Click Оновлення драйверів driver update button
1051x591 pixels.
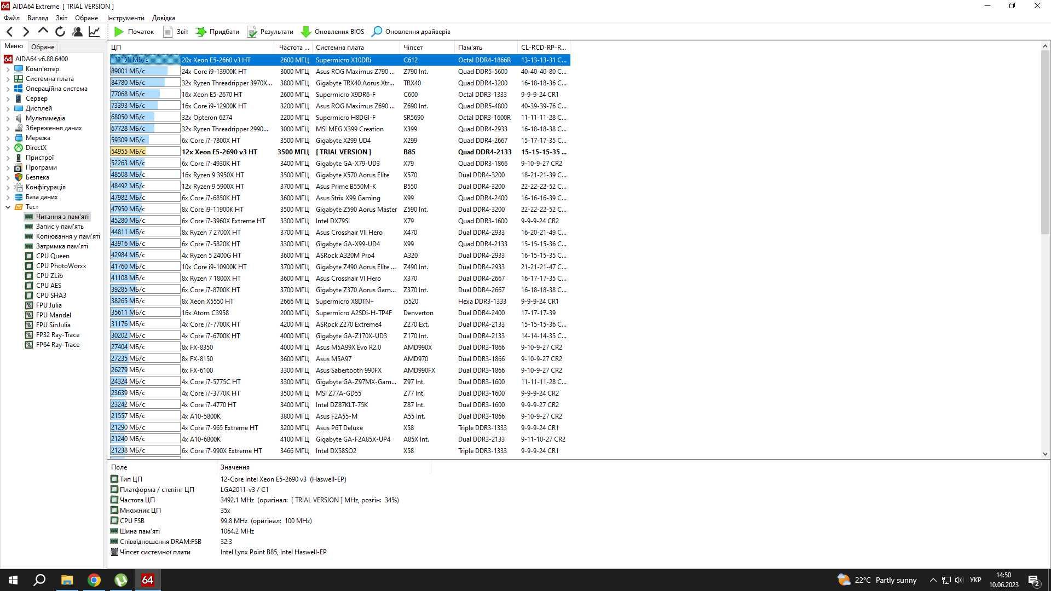coord(411,32)
